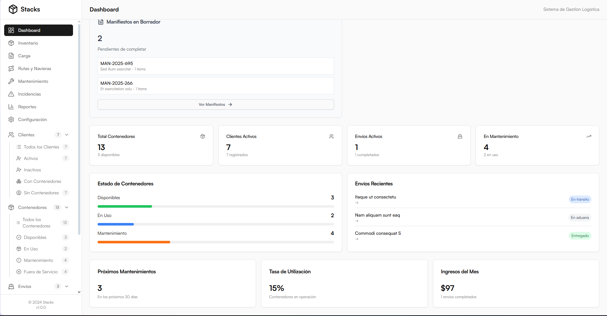Open draft manifest MAN-2025-695
The height and width of the screenshot is (316, 607).
216,66
